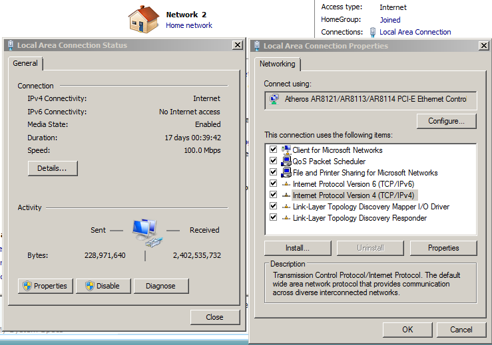This screenshot has height=345, width=492.
Task: Select the Networking tab
Action: click(x=278, y=64)
